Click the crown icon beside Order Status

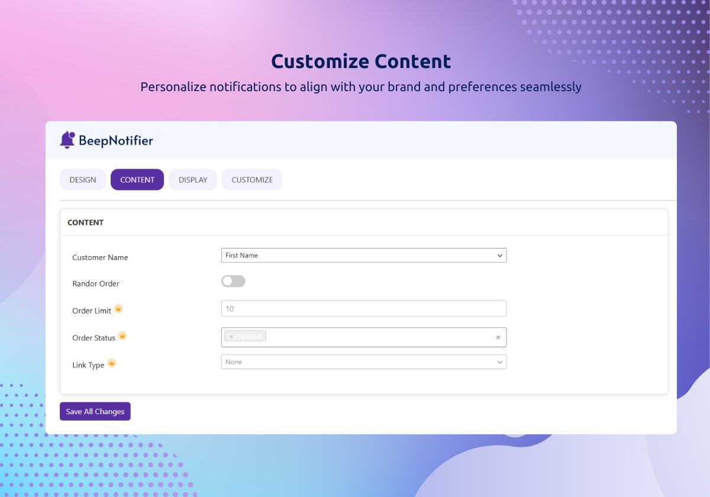[x=122, y=335]
